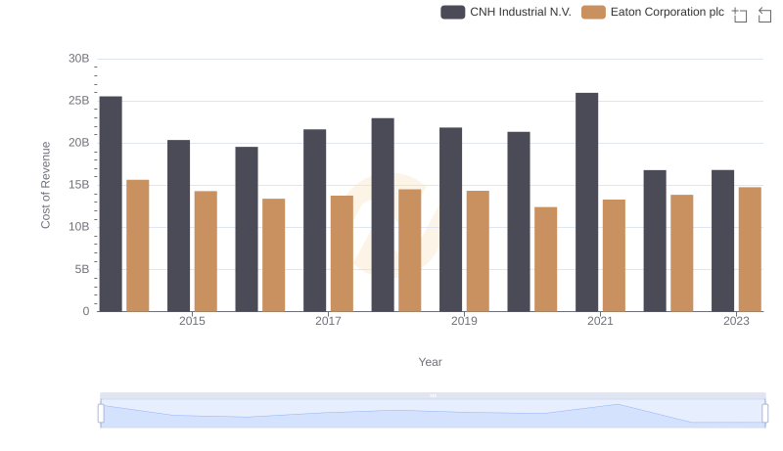
Task: Click inside the range slider preview area
Action: [x=433, y=414]
